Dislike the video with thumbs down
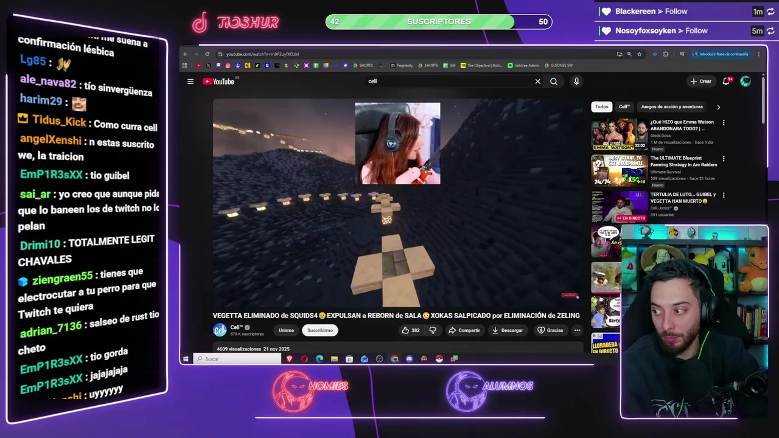 point(433,330)
